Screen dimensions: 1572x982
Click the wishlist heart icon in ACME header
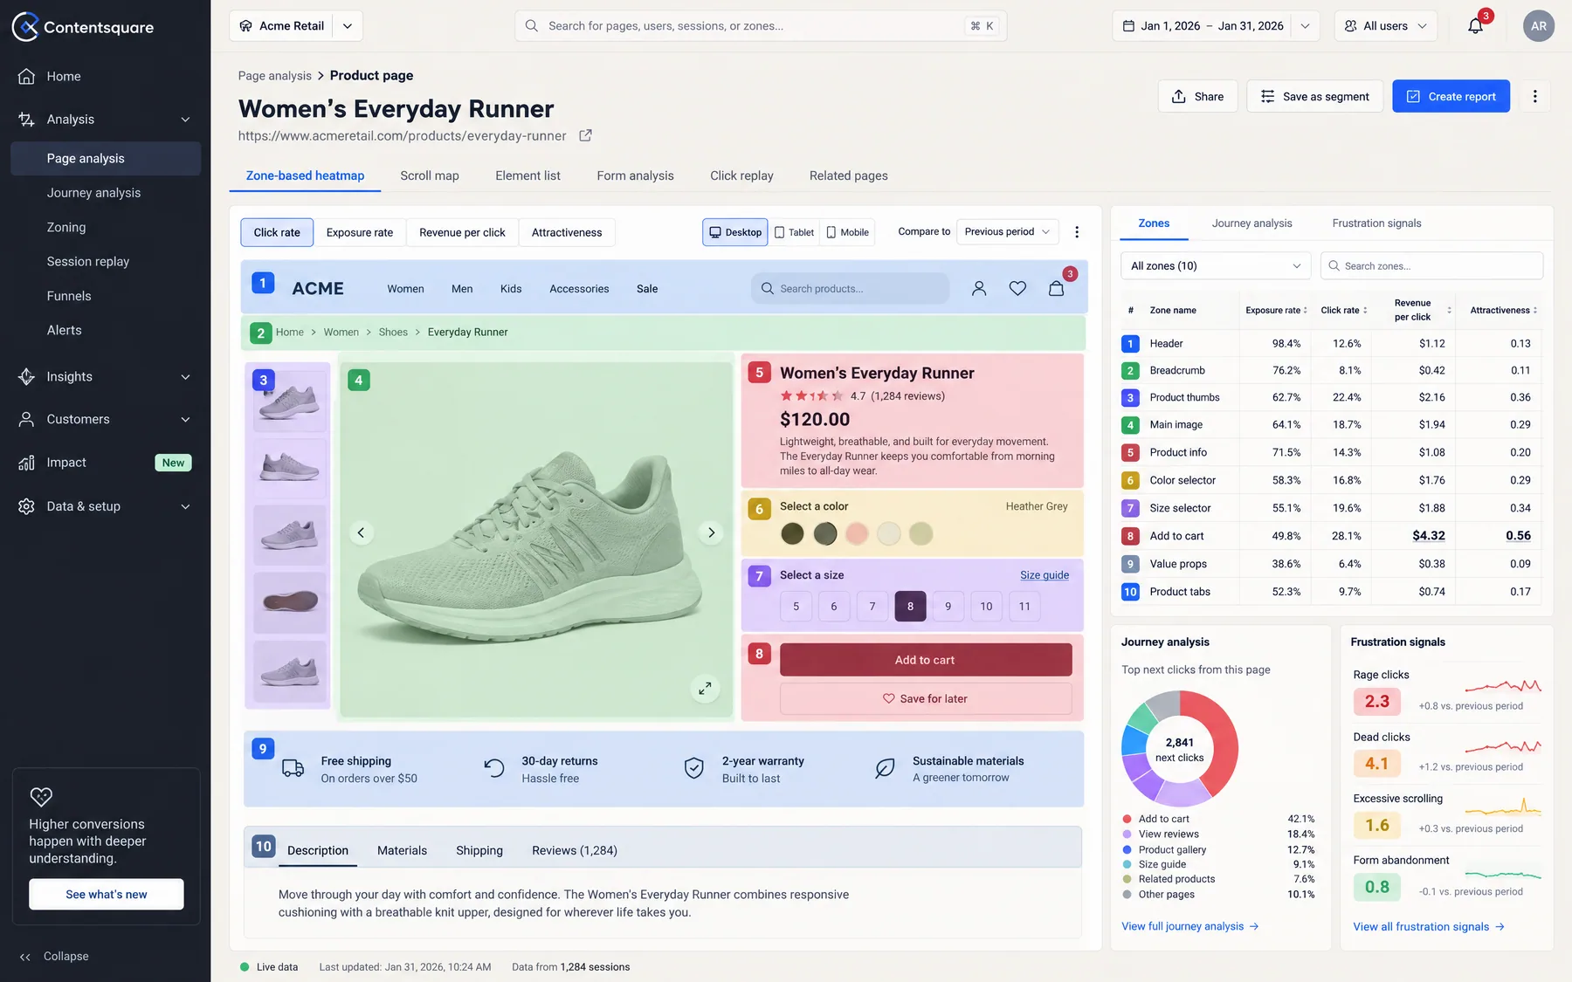pyautogui.click(x=1017, y=288)
